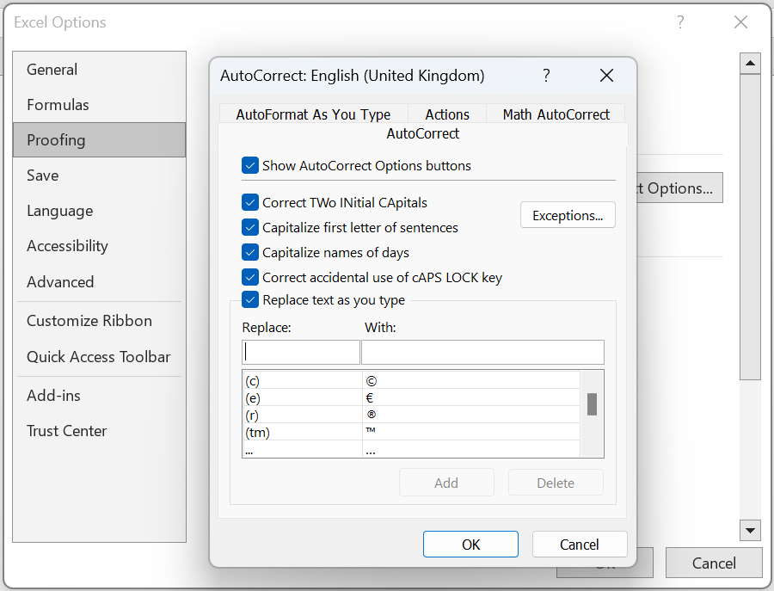Click the Replace input field

[301, 352]
